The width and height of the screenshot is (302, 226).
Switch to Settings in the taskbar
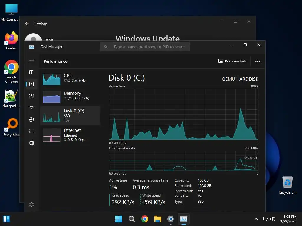click(x=171, y=219)
